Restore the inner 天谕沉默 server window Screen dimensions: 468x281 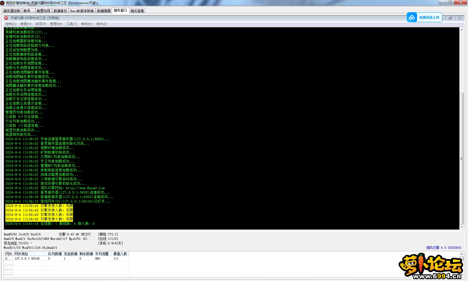click(x=450, y=18)
